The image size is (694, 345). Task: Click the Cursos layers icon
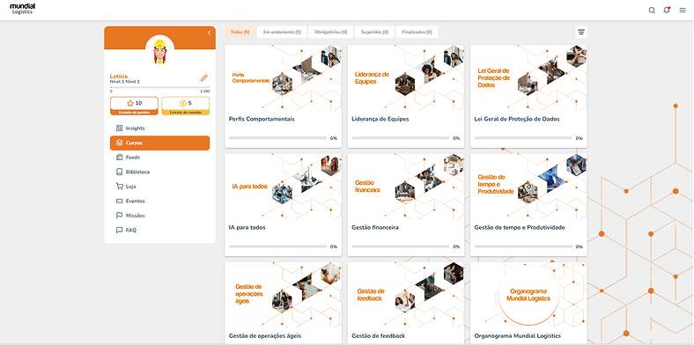(119, 143)
